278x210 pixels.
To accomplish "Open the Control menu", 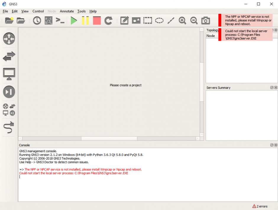I will click(x=38, y=11).
